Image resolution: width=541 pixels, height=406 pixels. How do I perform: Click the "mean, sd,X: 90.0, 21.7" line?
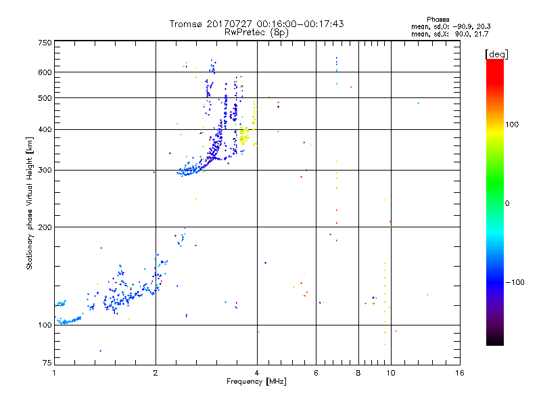point(450,34)
